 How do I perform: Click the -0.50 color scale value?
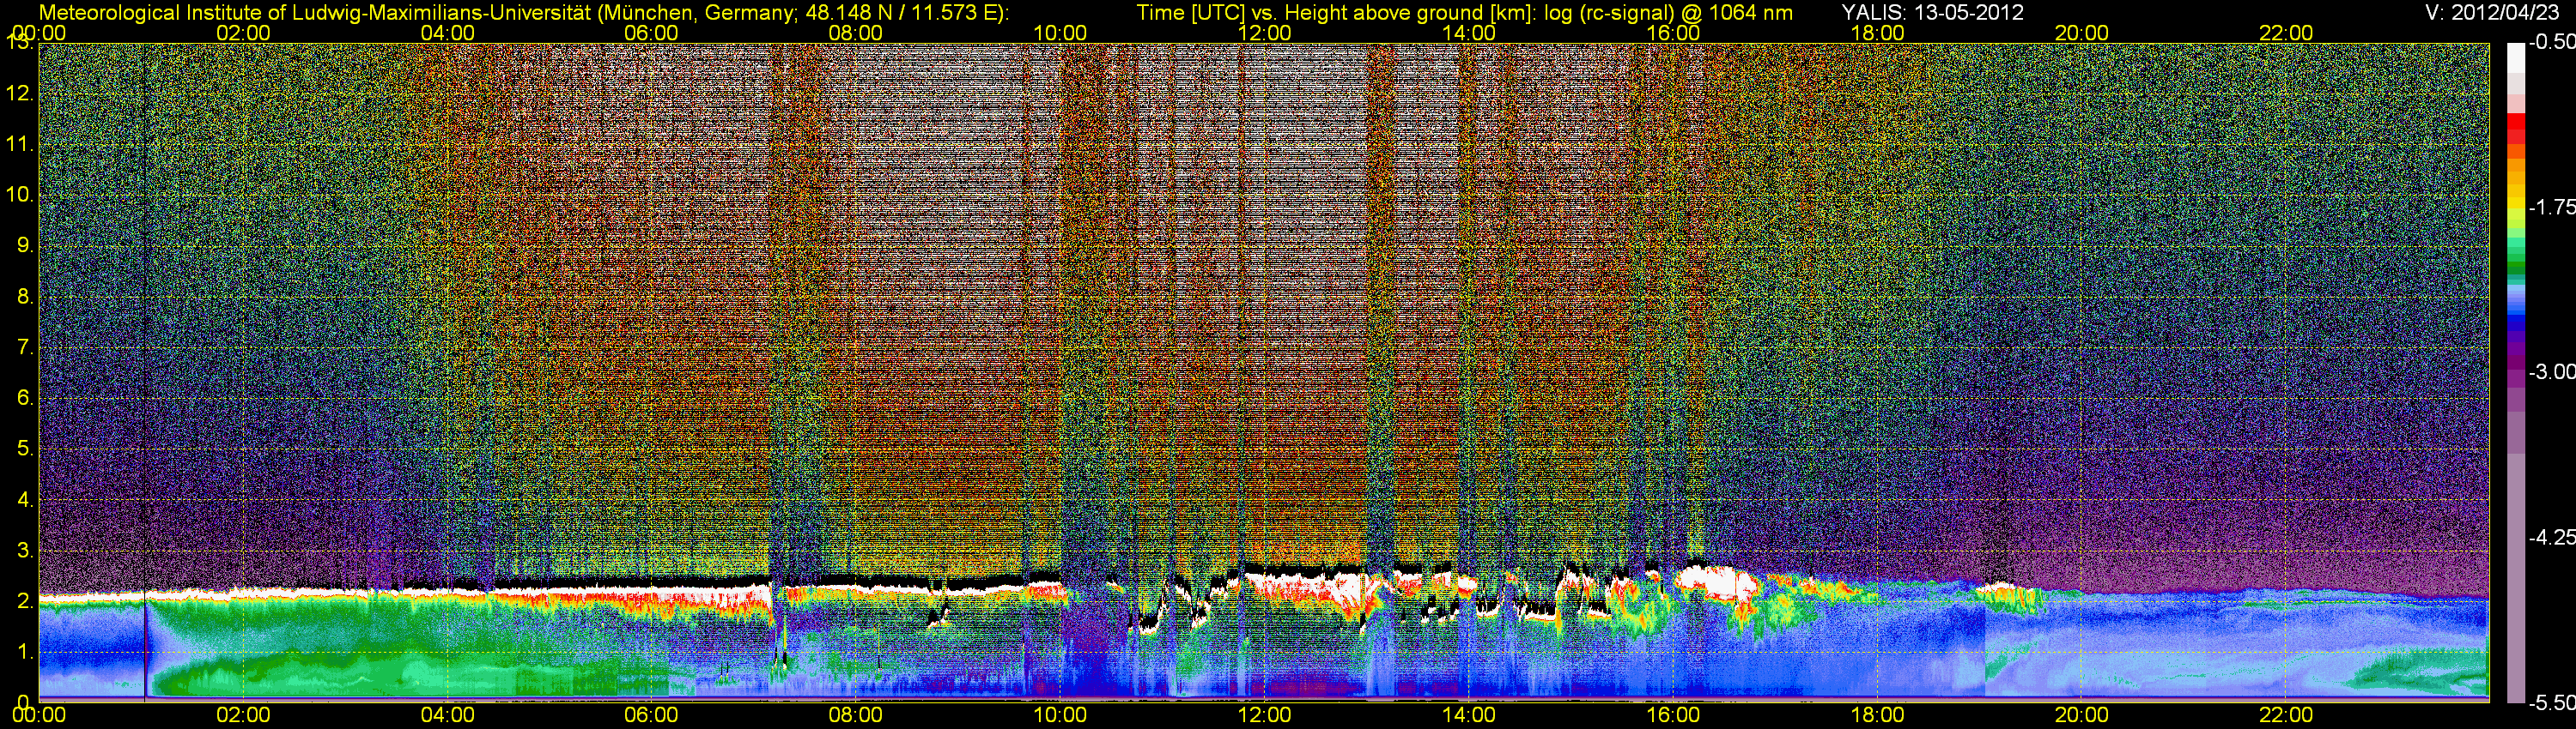[x=2551, y=43]
